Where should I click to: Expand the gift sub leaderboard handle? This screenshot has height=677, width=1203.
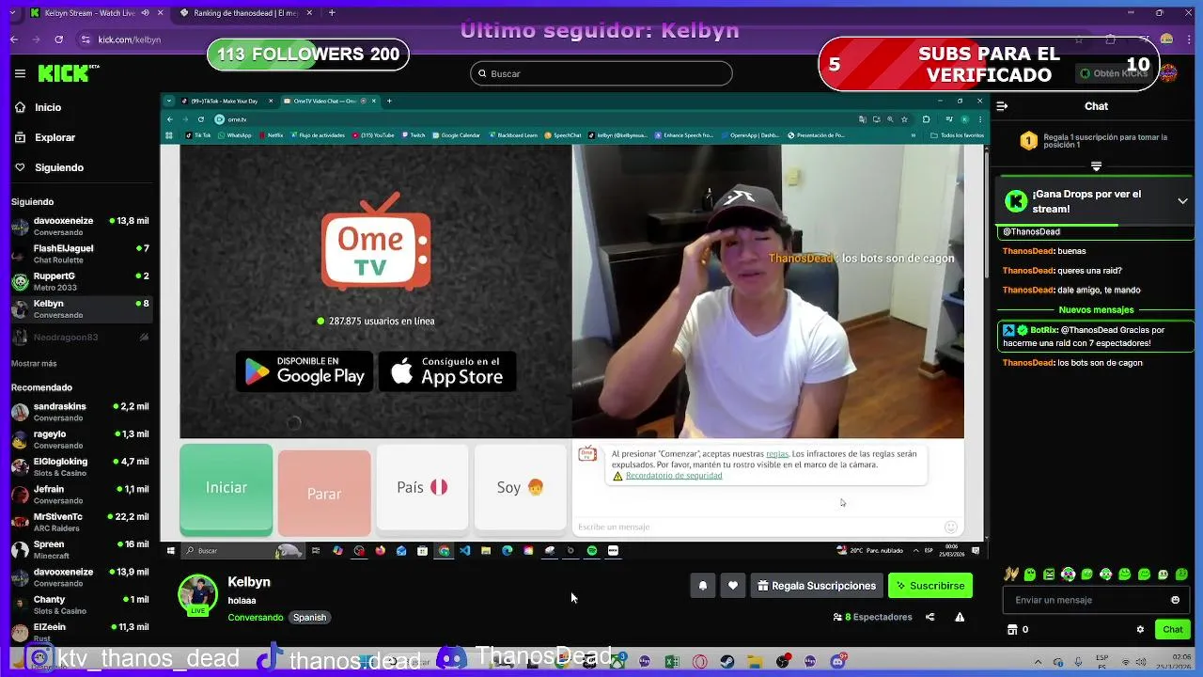(1096, 166)
